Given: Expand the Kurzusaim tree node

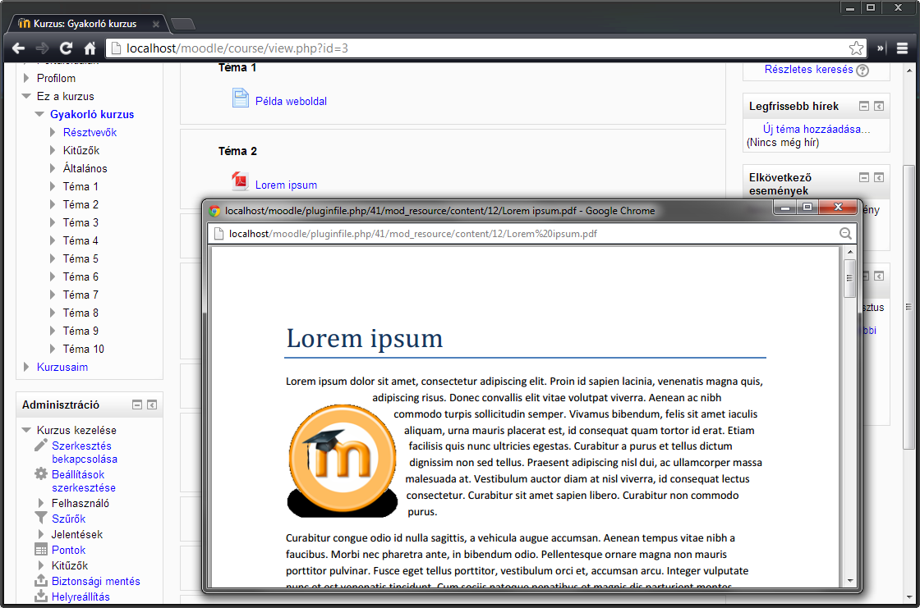Looking at the screenshot, I should (25, 367).
